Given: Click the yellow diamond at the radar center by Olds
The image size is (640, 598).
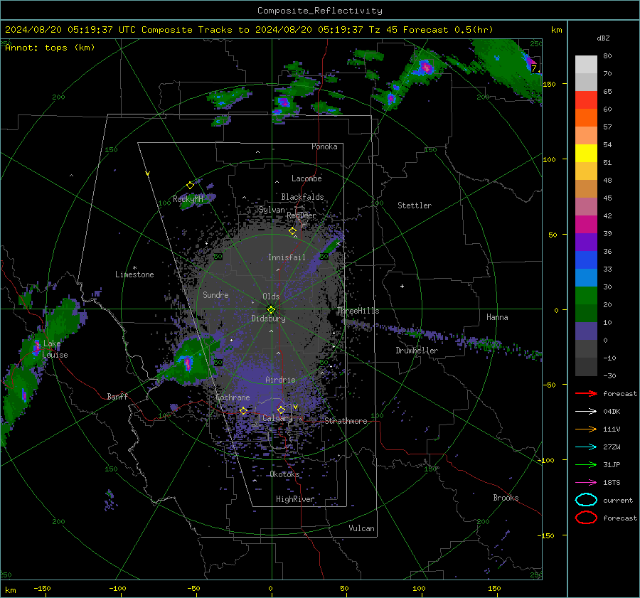Looking at the screenshot, I should 271,309.
